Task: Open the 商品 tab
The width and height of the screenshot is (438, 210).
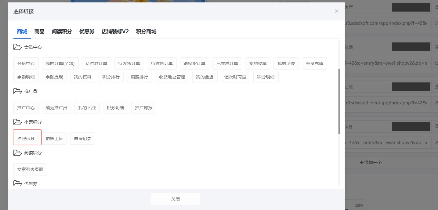Action: (39, 31)
